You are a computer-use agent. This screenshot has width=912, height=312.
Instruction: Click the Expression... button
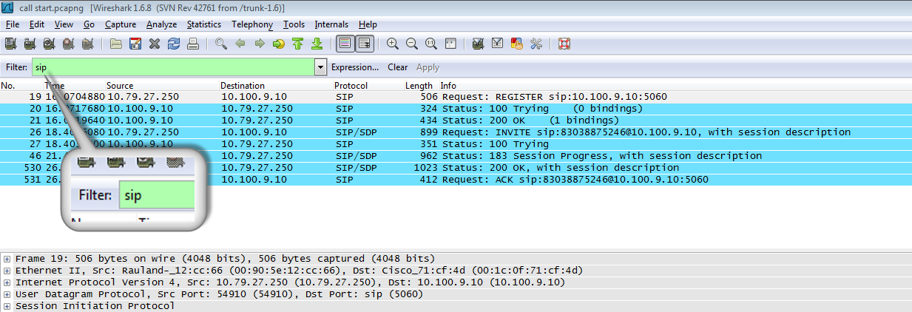coord(354,67)
